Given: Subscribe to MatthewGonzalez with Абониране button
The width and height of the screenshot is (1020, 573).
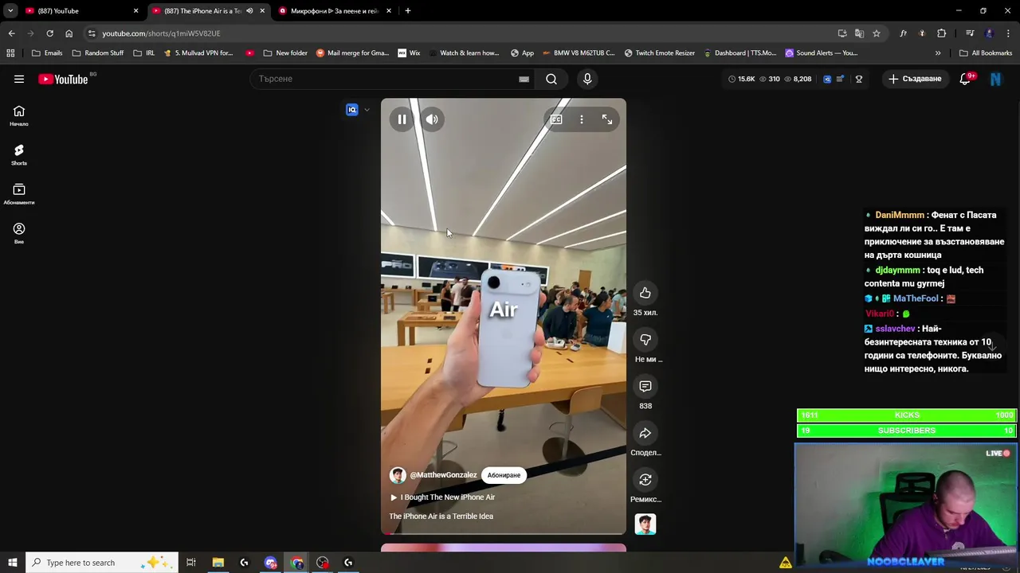Looking at the screenshot, I should tap(504, 475).
